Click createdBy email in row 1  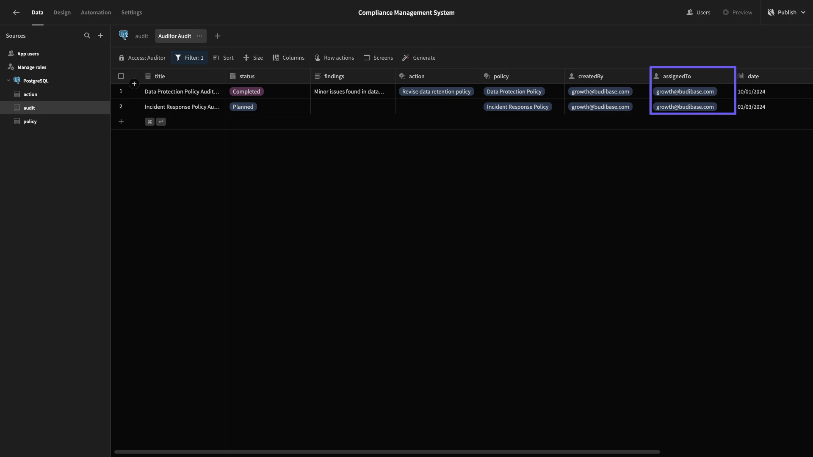[x=600, y=92]
